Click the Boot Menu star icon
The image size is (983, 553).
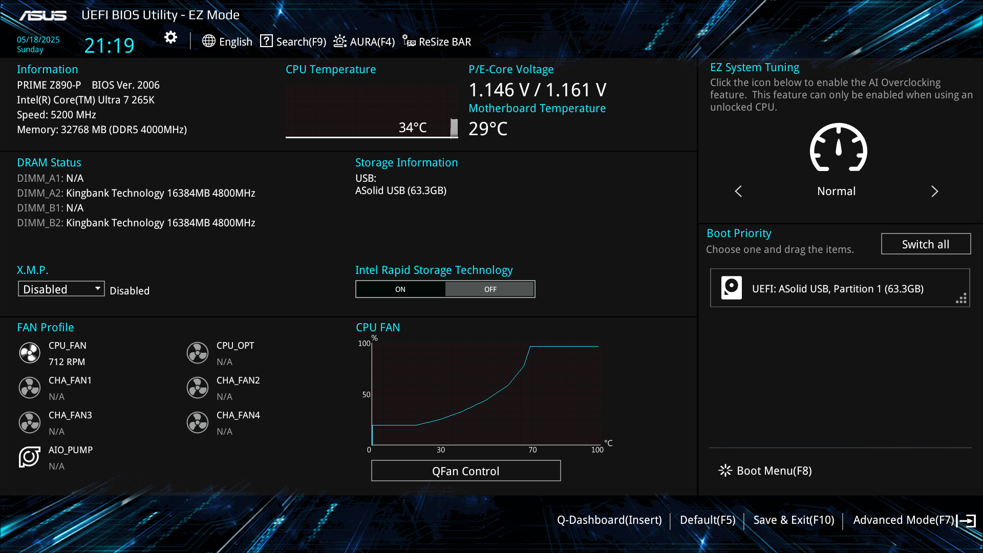[725, 471]
